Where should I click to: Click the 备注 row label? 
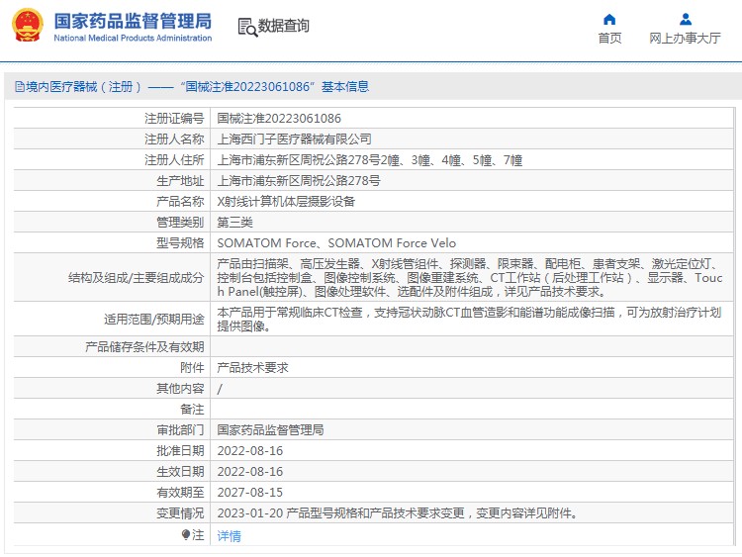[192, 410]
